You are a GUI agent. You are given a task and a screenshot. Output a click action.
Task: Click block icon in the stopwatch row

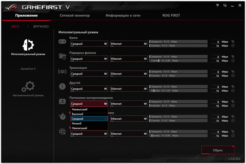(x=233, y=121)
